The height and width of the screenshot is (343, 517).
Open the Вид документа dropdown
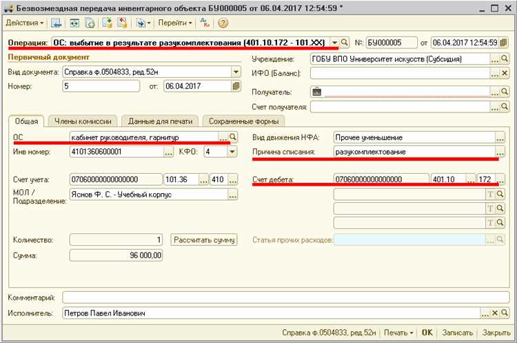point(236,72)
